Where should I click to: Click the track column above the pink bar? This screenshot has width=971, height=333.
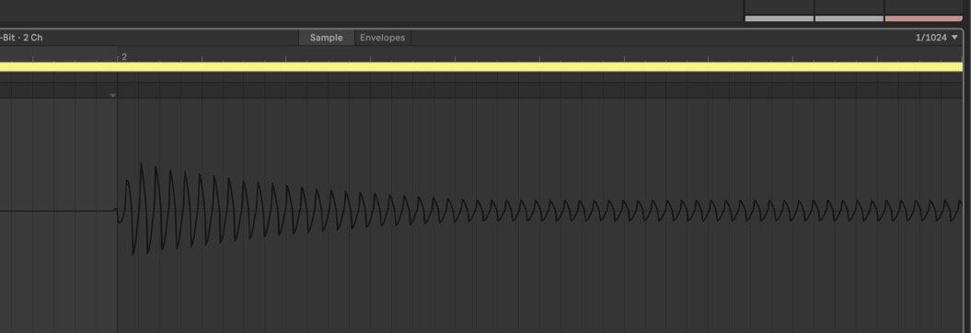coord(923,6)
